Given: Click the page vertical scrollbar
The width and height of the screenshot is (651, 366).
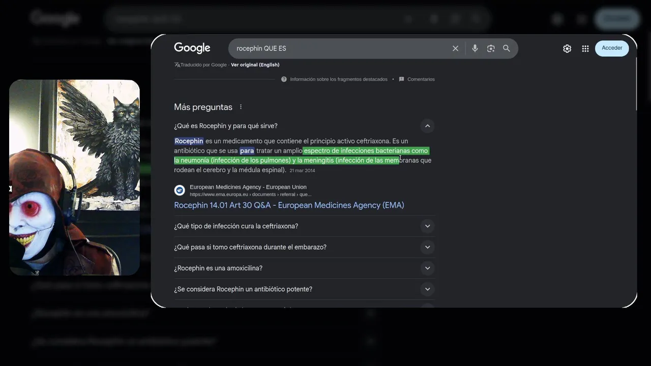Looking at the screenshot, I should [x=635, y=84].
